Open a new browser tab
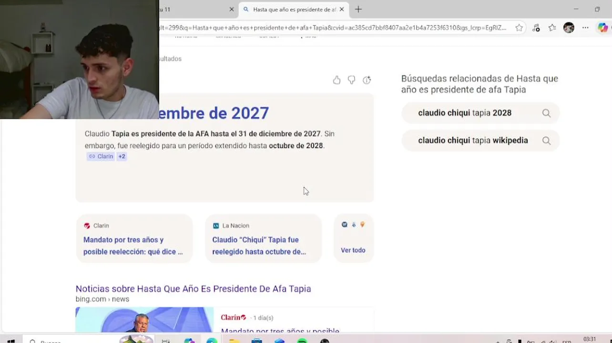This screenshot has width=612, height=343. point(358,9)
